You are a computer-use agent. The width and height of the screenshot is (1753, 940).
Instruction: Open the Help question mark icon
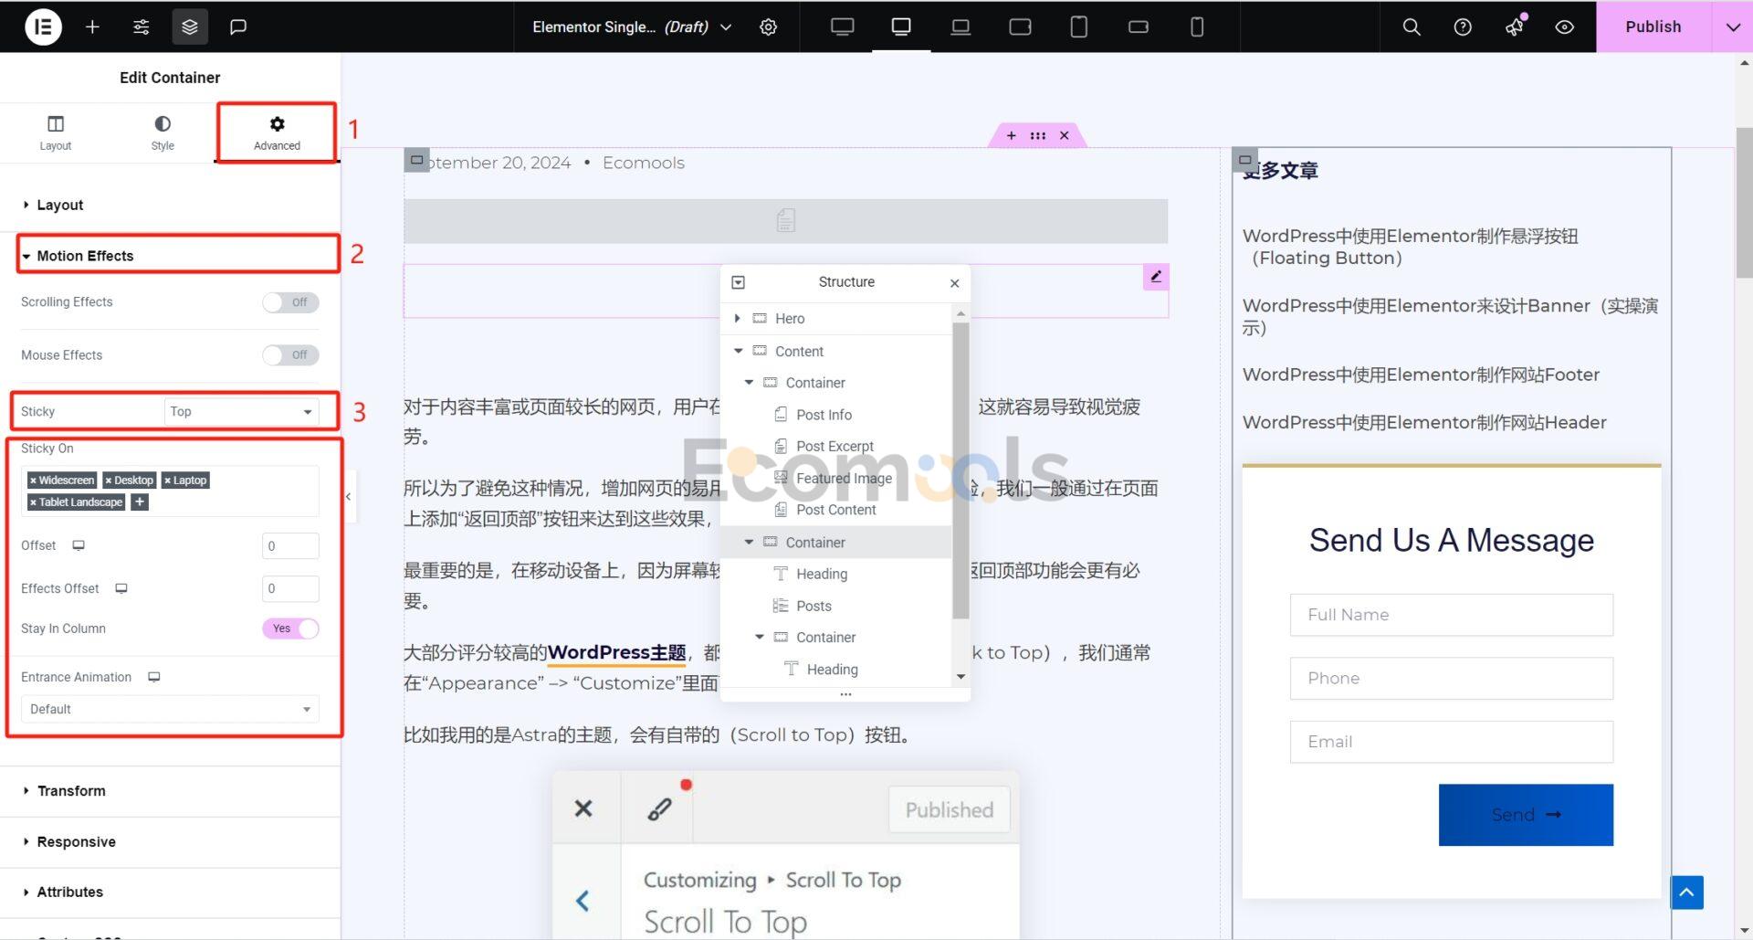tap(1463, 26)
